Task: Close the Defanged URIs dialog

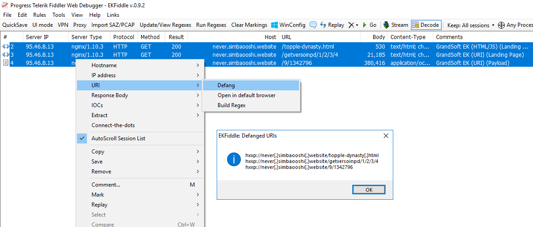Action: tap(386, 136)
